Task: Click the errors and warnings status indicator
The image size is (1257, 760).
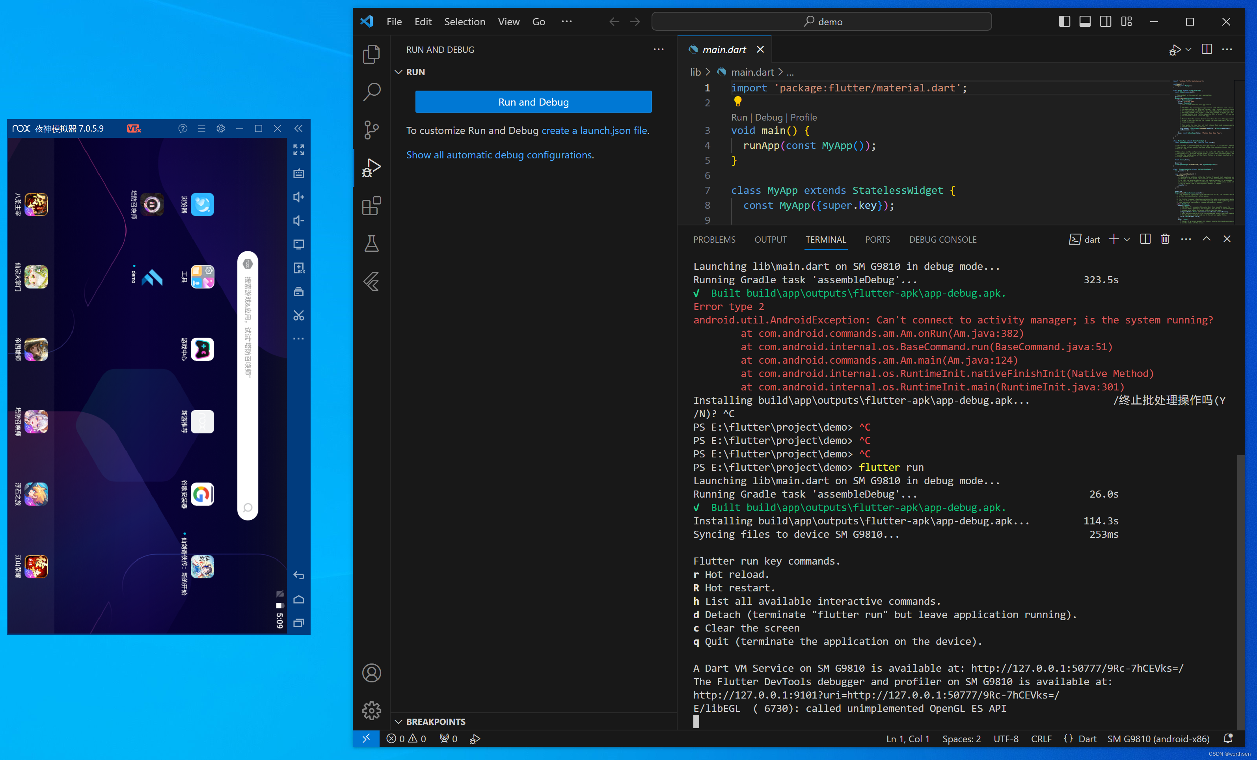Action: pyautogui.click(x=406, y=738)
